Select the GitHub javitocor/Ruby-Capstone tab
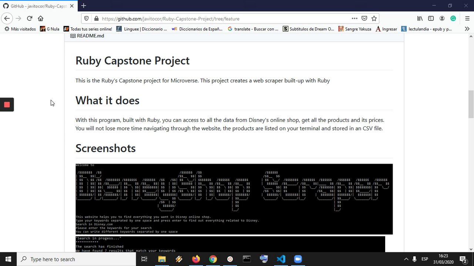 38,6
